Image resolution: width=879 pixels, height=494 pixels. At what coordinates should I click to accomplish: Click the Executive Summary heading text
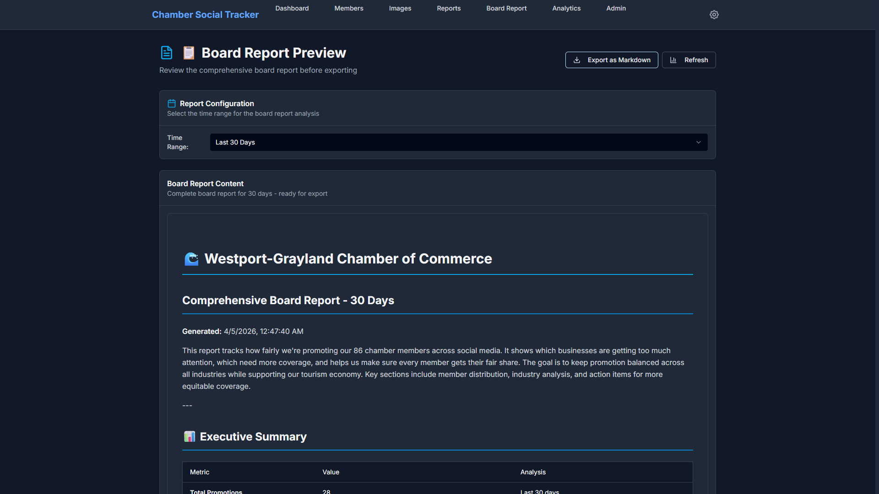(x=253, y=437)
